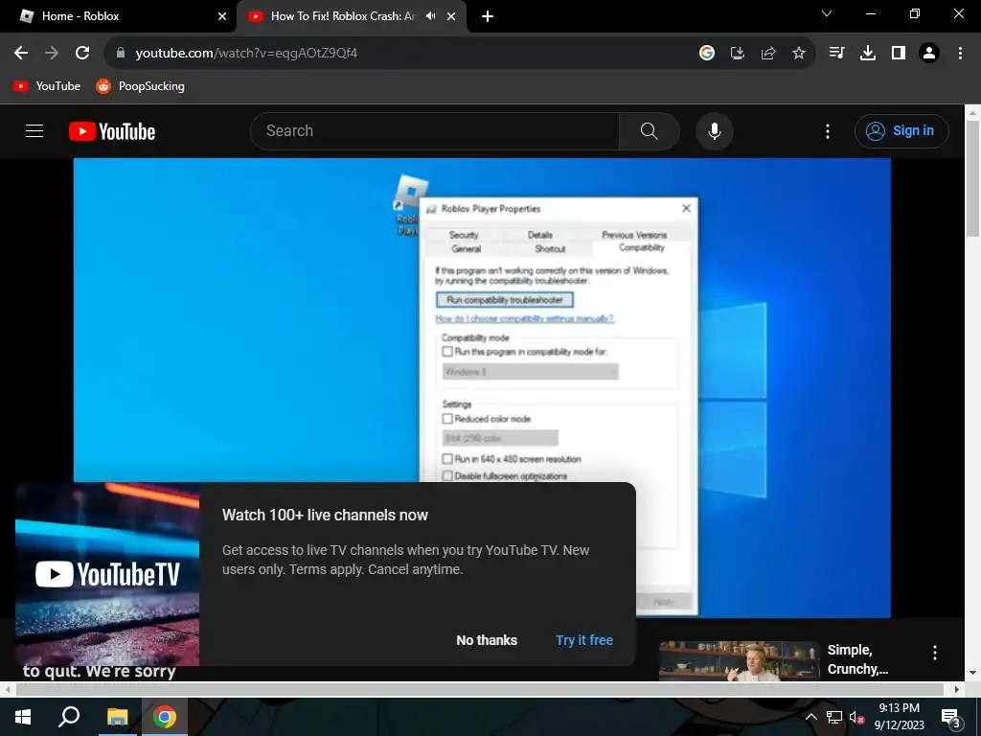981x736 pixels.
Task: Click Try it free for YouTube TV
Action: (x=584, y=640)
